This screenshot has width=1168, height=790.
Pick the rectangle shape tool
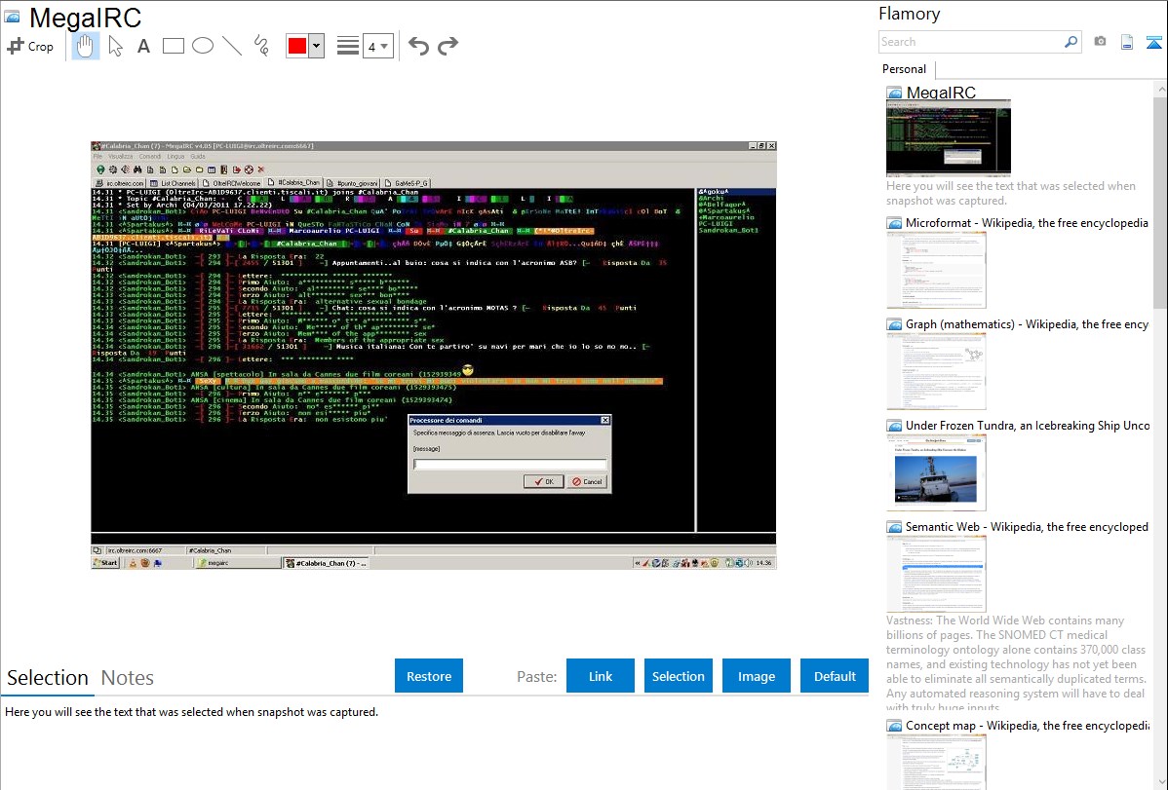(x=174, y=46)
